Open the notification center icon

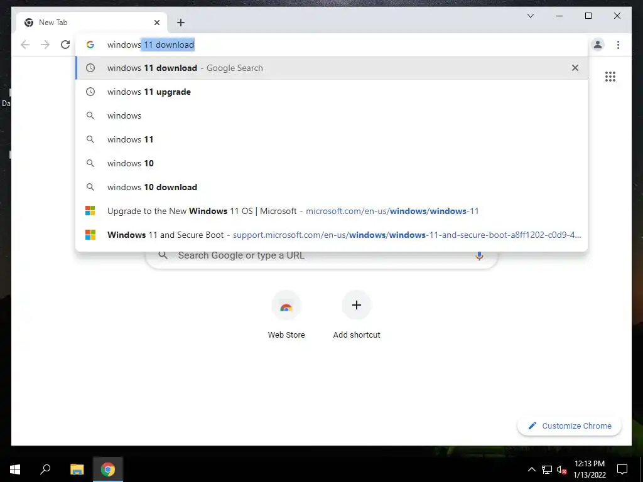[622, 469]
